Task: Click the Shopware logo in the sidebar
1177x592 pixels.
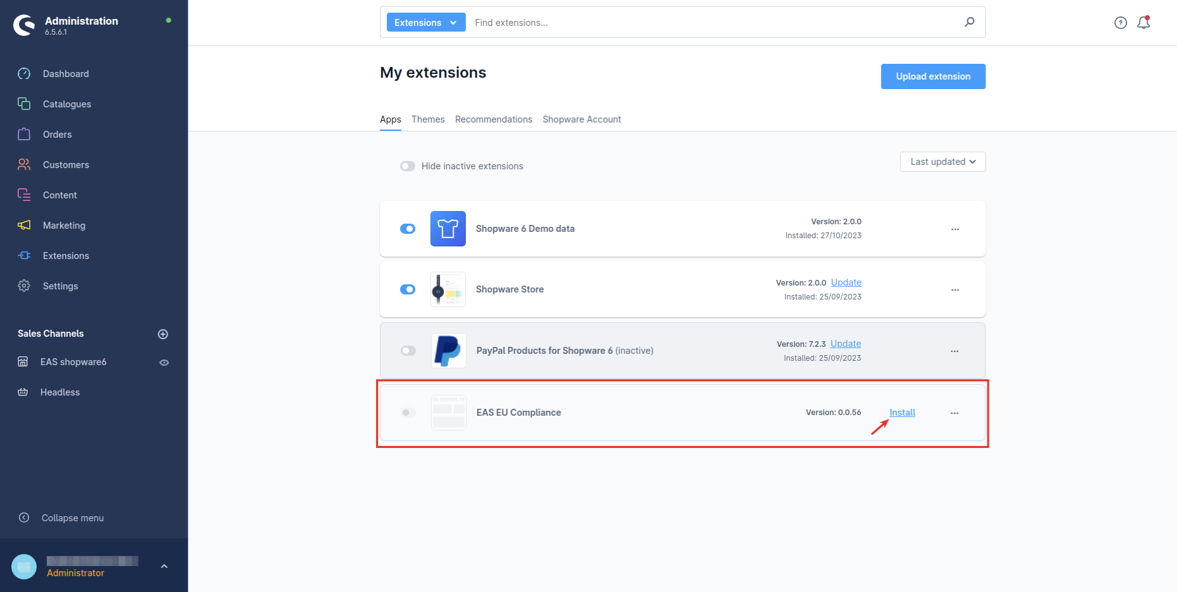Action: point(24,25)
